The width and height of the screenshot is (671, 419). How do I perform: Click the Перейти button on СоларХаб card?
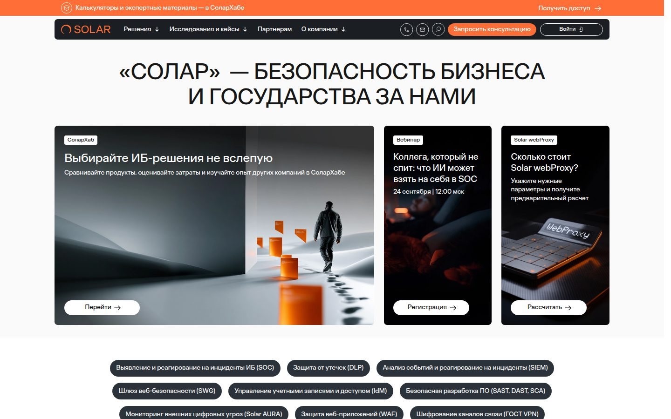point(102,307)
